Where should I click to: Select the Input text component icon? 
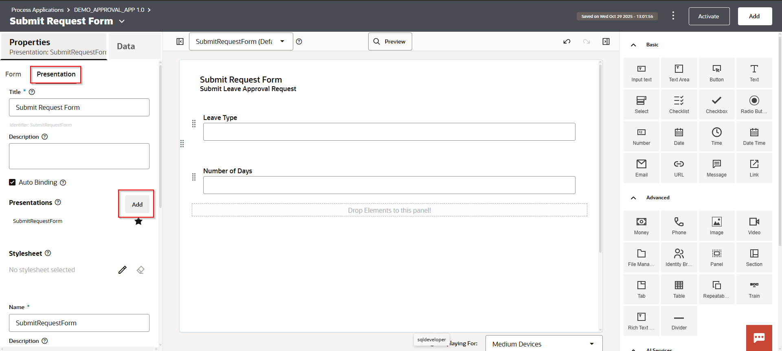tap(641, 73)
